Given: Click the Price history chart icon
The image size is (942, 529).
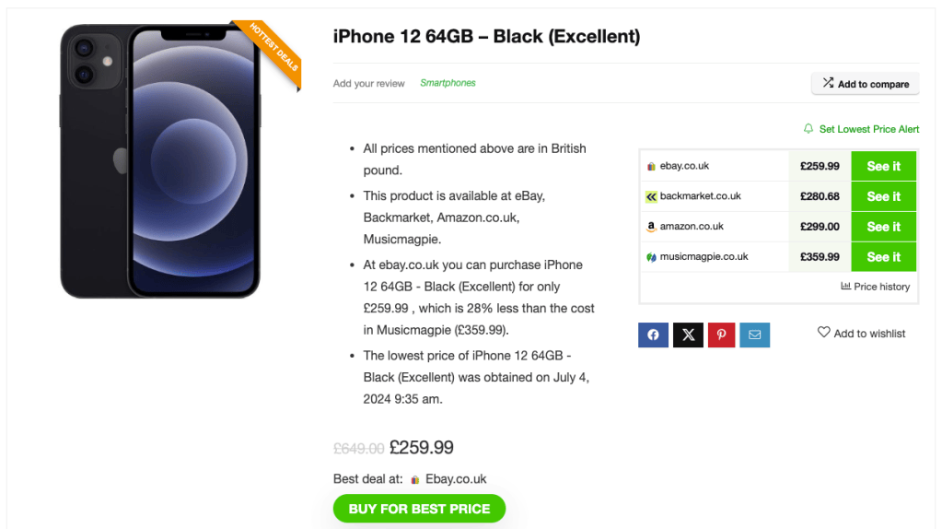Looking at the screenshot, I should [x=845, y=286].
